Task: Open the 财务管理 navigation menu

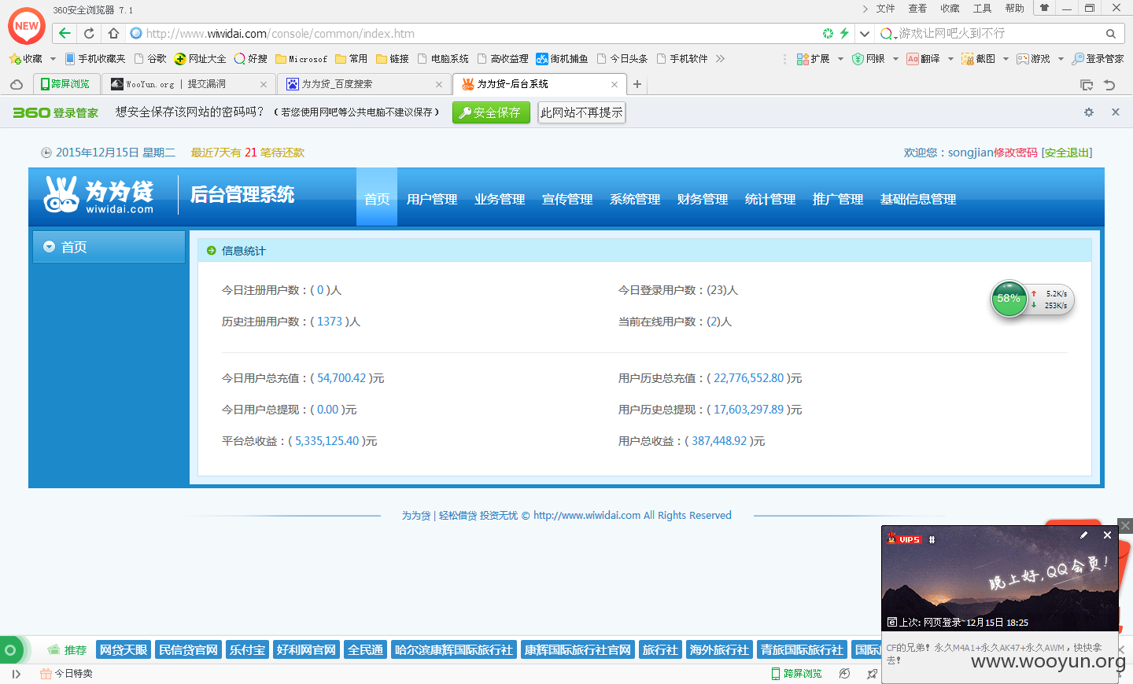Action: 703,199
